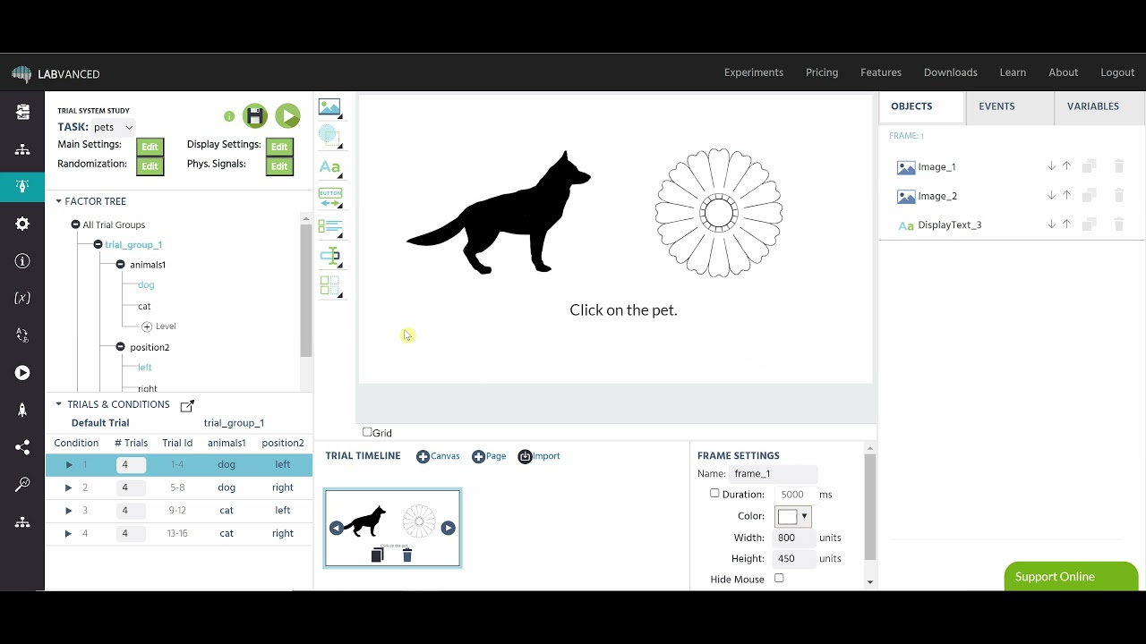The image size is (1146, 644).
Task: Edit Display Settings
Action: tap(279, 147)
